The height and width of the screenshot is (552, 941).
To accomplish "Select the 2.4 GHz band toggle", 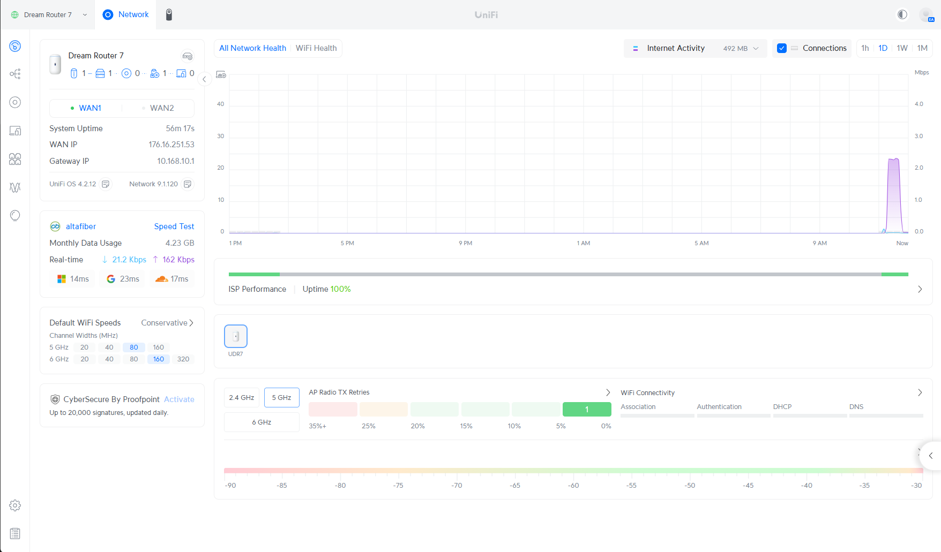I will [x=242, y=398].
